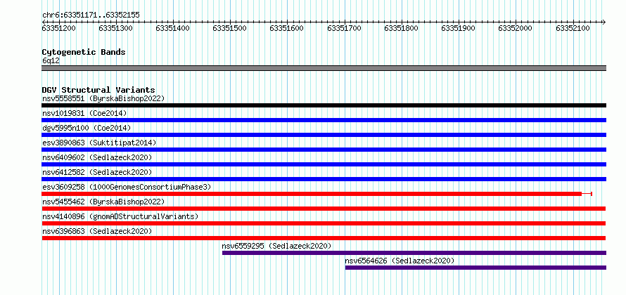Select the red nsv5455462 variant bar
The image size is (626, 295).
pos(324,209)
